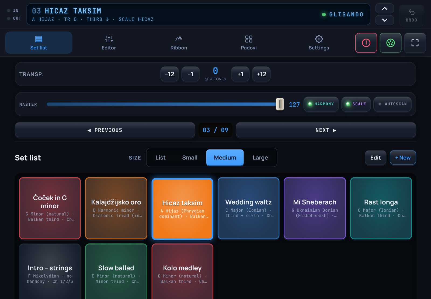
Task: Advance to the Next song
Action: click(326, 130)
